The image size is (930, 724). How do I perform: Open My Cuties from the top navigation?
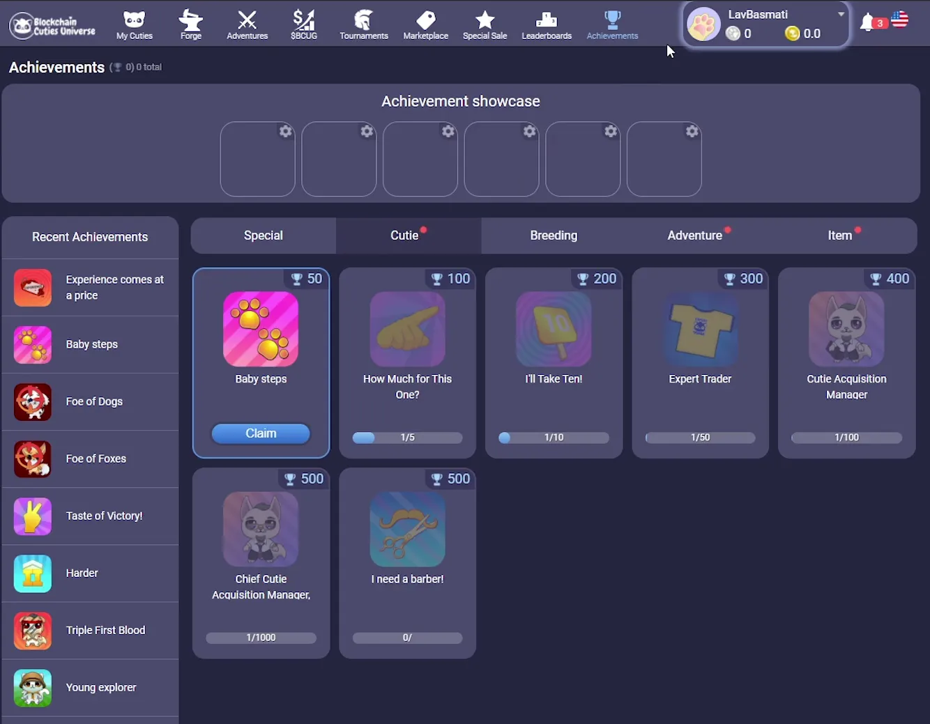pyautogui.click(x=135, y=25)
